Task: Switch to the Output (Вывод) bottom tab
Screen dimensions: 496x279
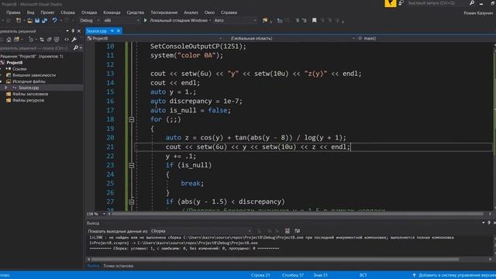Action: coord(93,266)
